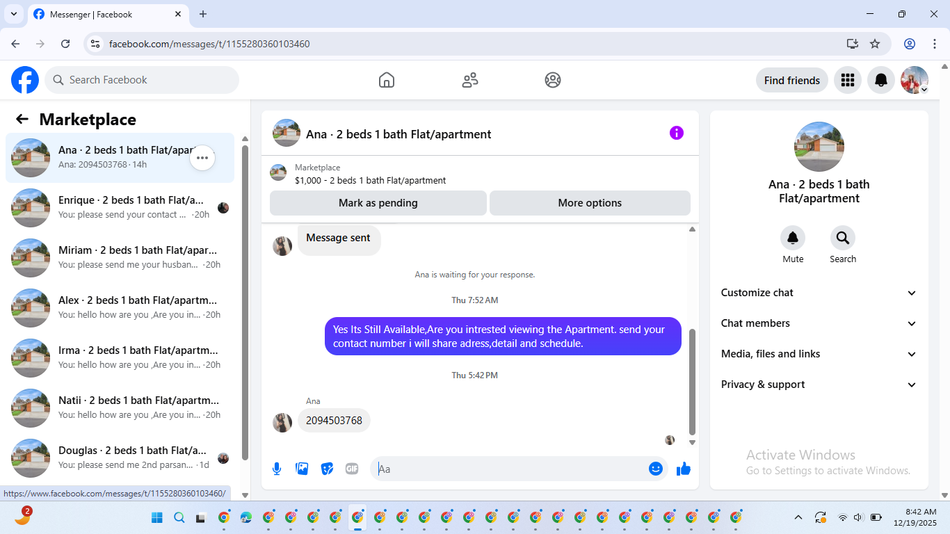Image resolution: width=950 pixels, height=534 pixels.
Task: Click the chat list scrollbar
Action: pos(245,302)
